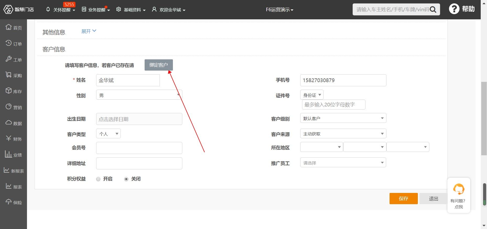
Task: Select 开启 for 积分权益
Action: pyautogui.click(x=98, y=179)
